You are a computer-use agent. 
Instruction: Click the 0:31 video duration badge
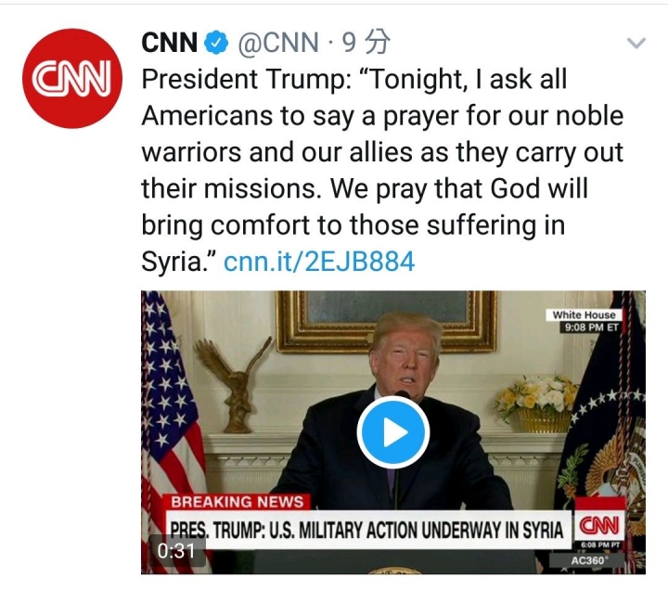(x=176, y=550)
